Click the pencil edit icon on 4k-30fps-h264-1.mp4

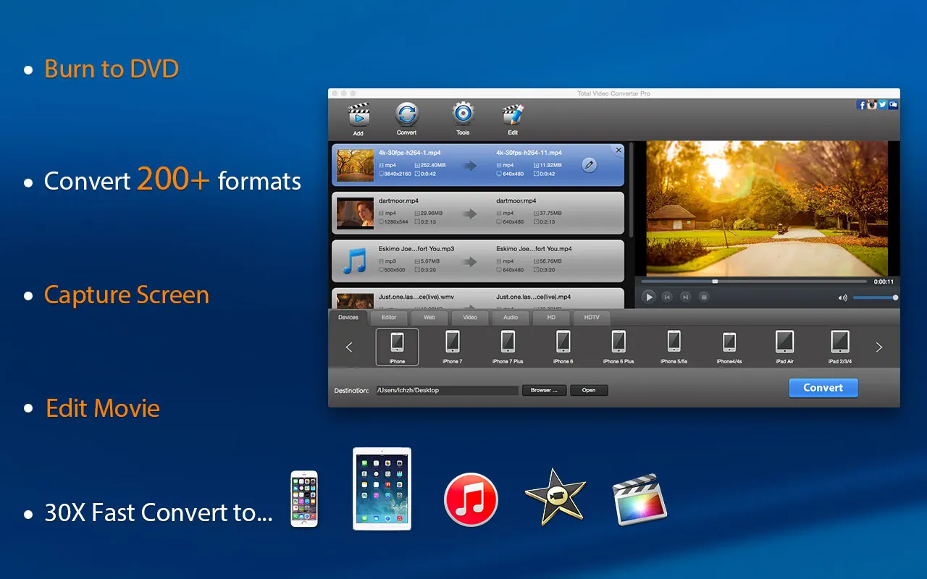590,165
